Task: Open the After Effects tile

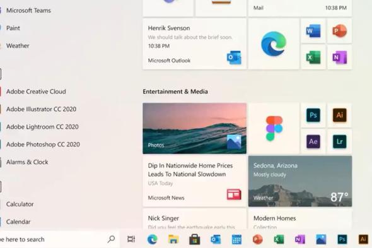Action: click(x=313, y=141)
